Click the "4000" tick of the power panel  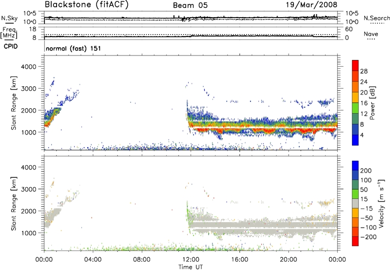(29, 67)
